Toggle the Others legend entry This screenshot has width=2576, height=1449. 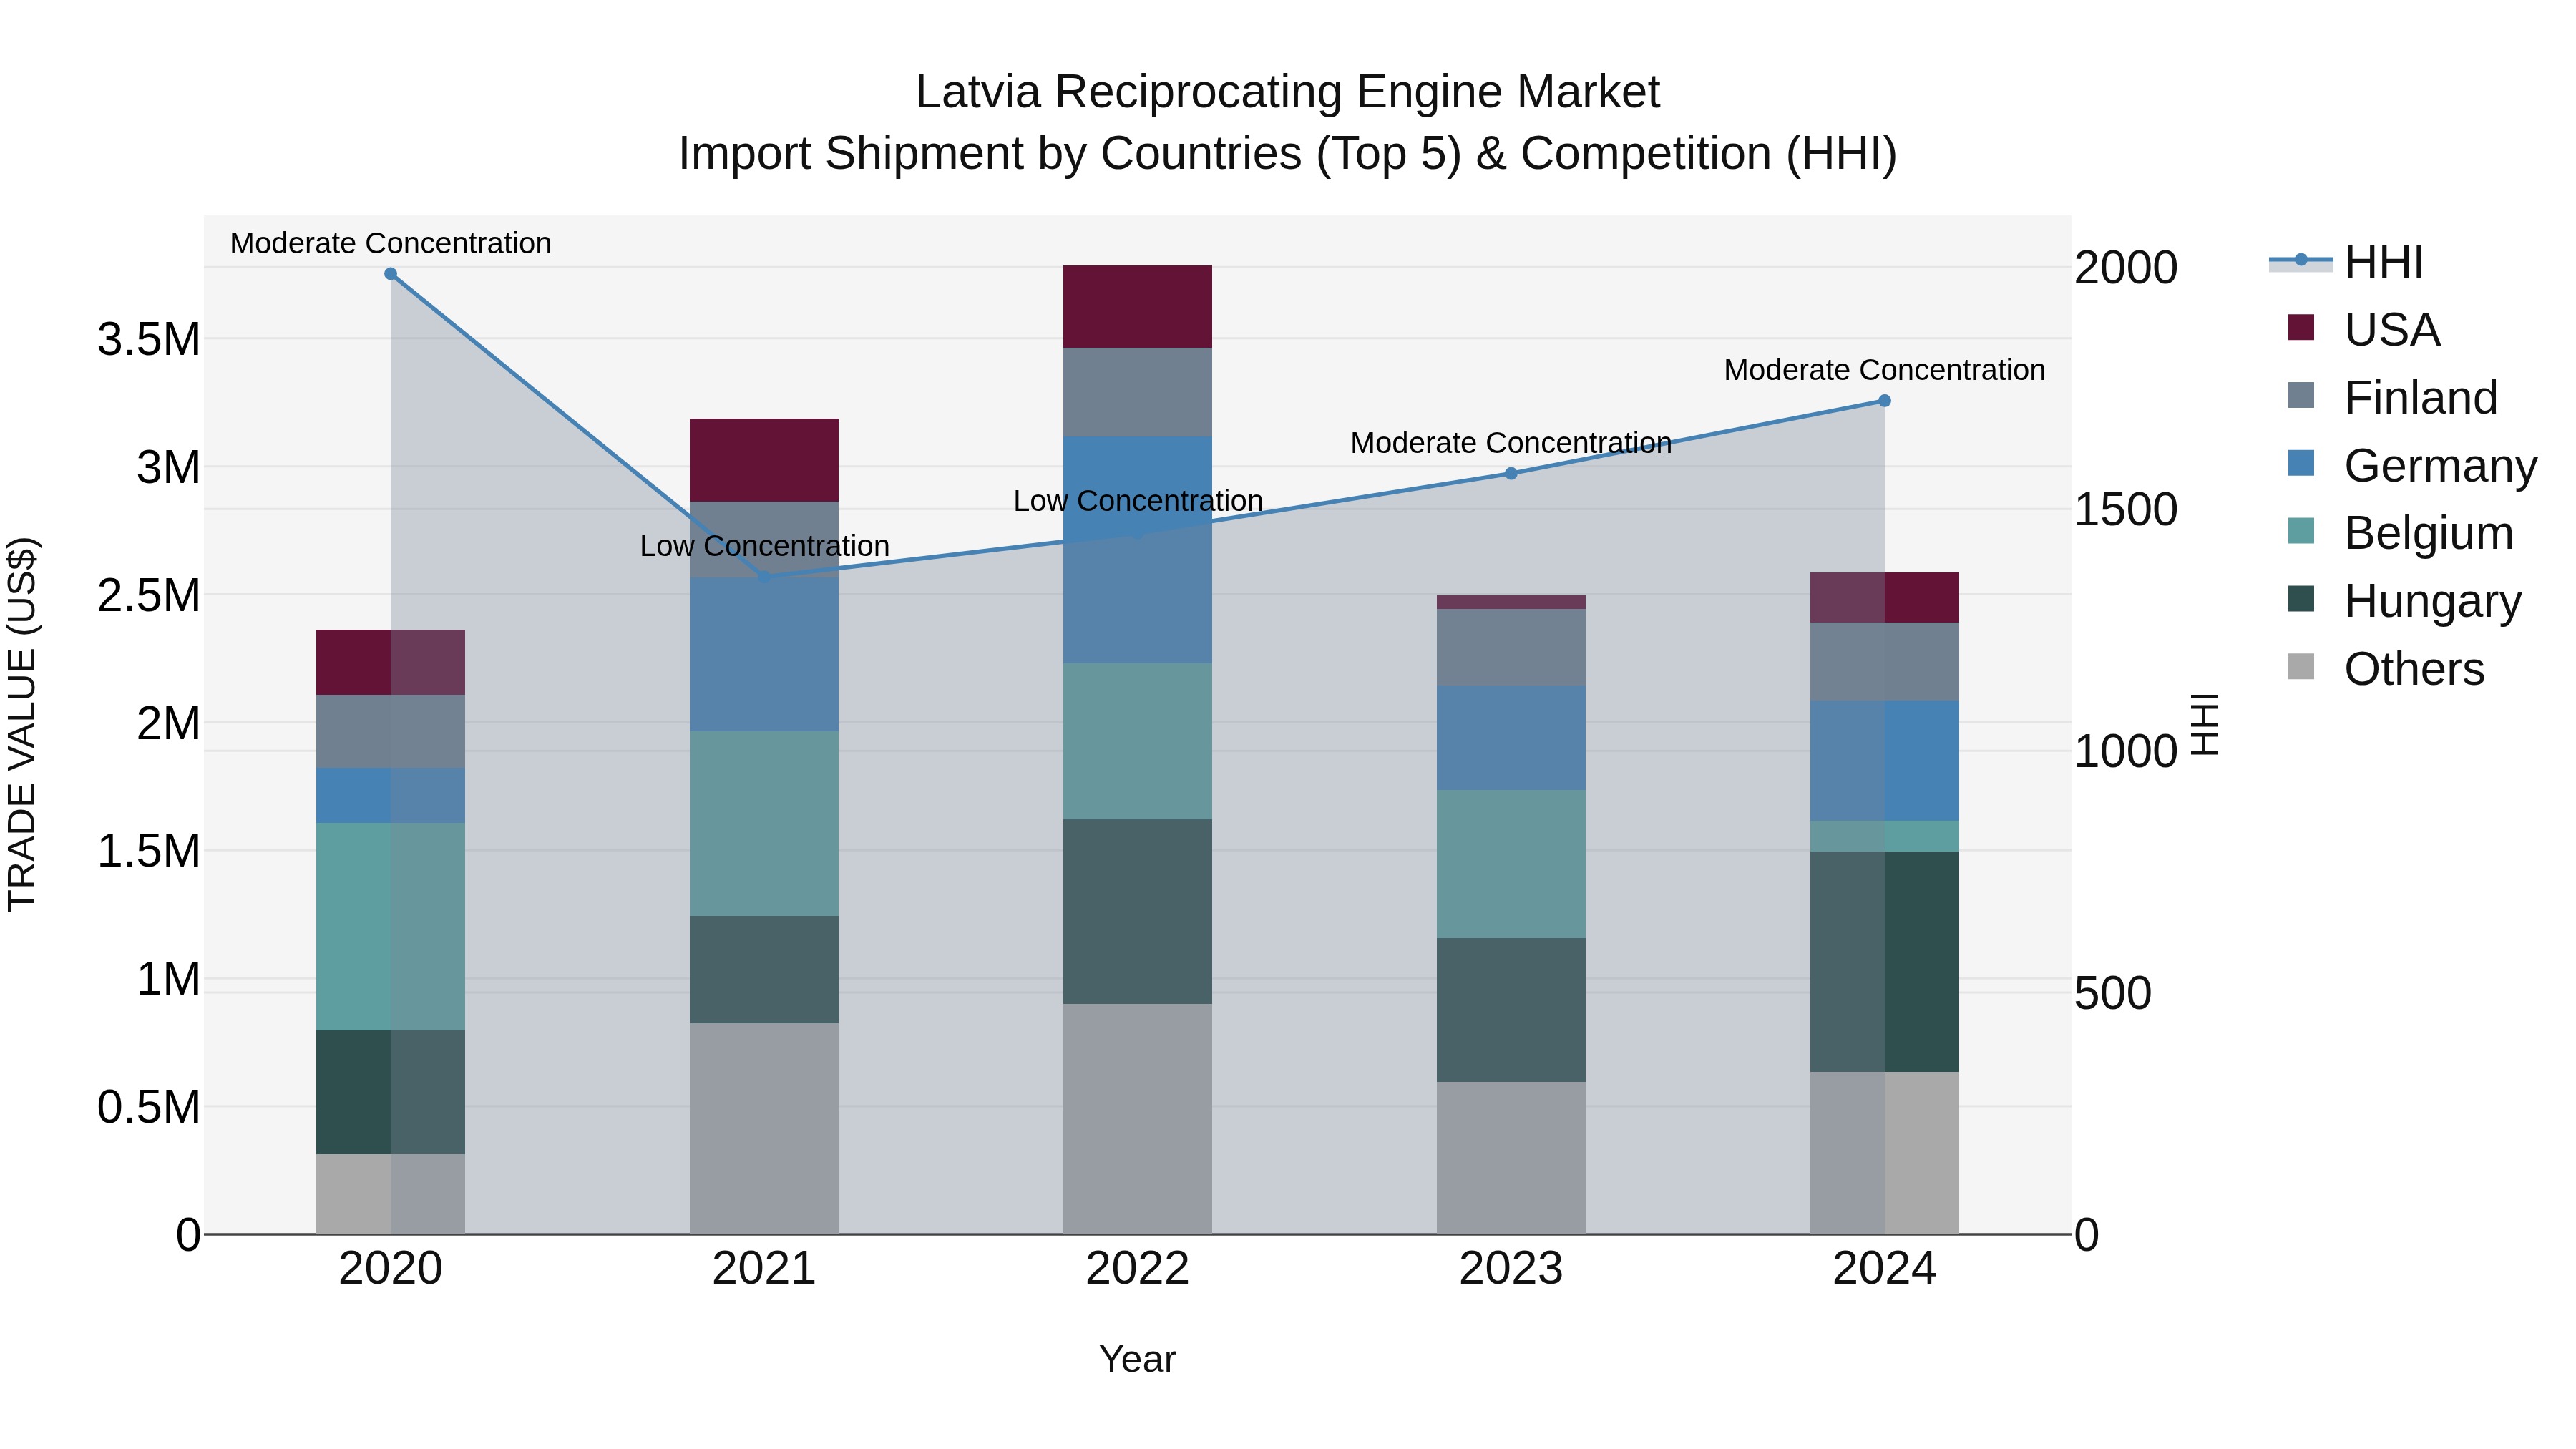2386,669
